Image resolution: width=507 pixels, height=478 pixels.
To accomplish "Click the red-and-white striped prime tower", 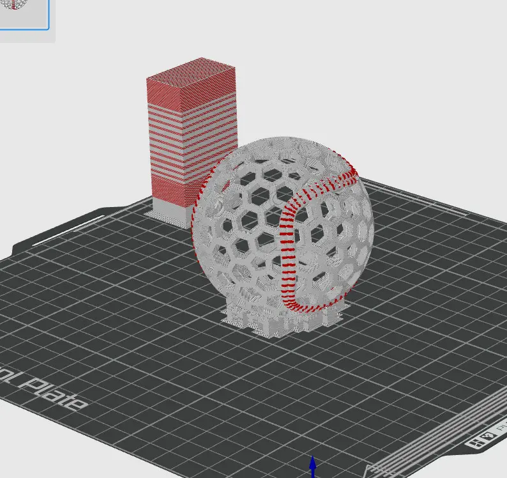I will point(192,141).
